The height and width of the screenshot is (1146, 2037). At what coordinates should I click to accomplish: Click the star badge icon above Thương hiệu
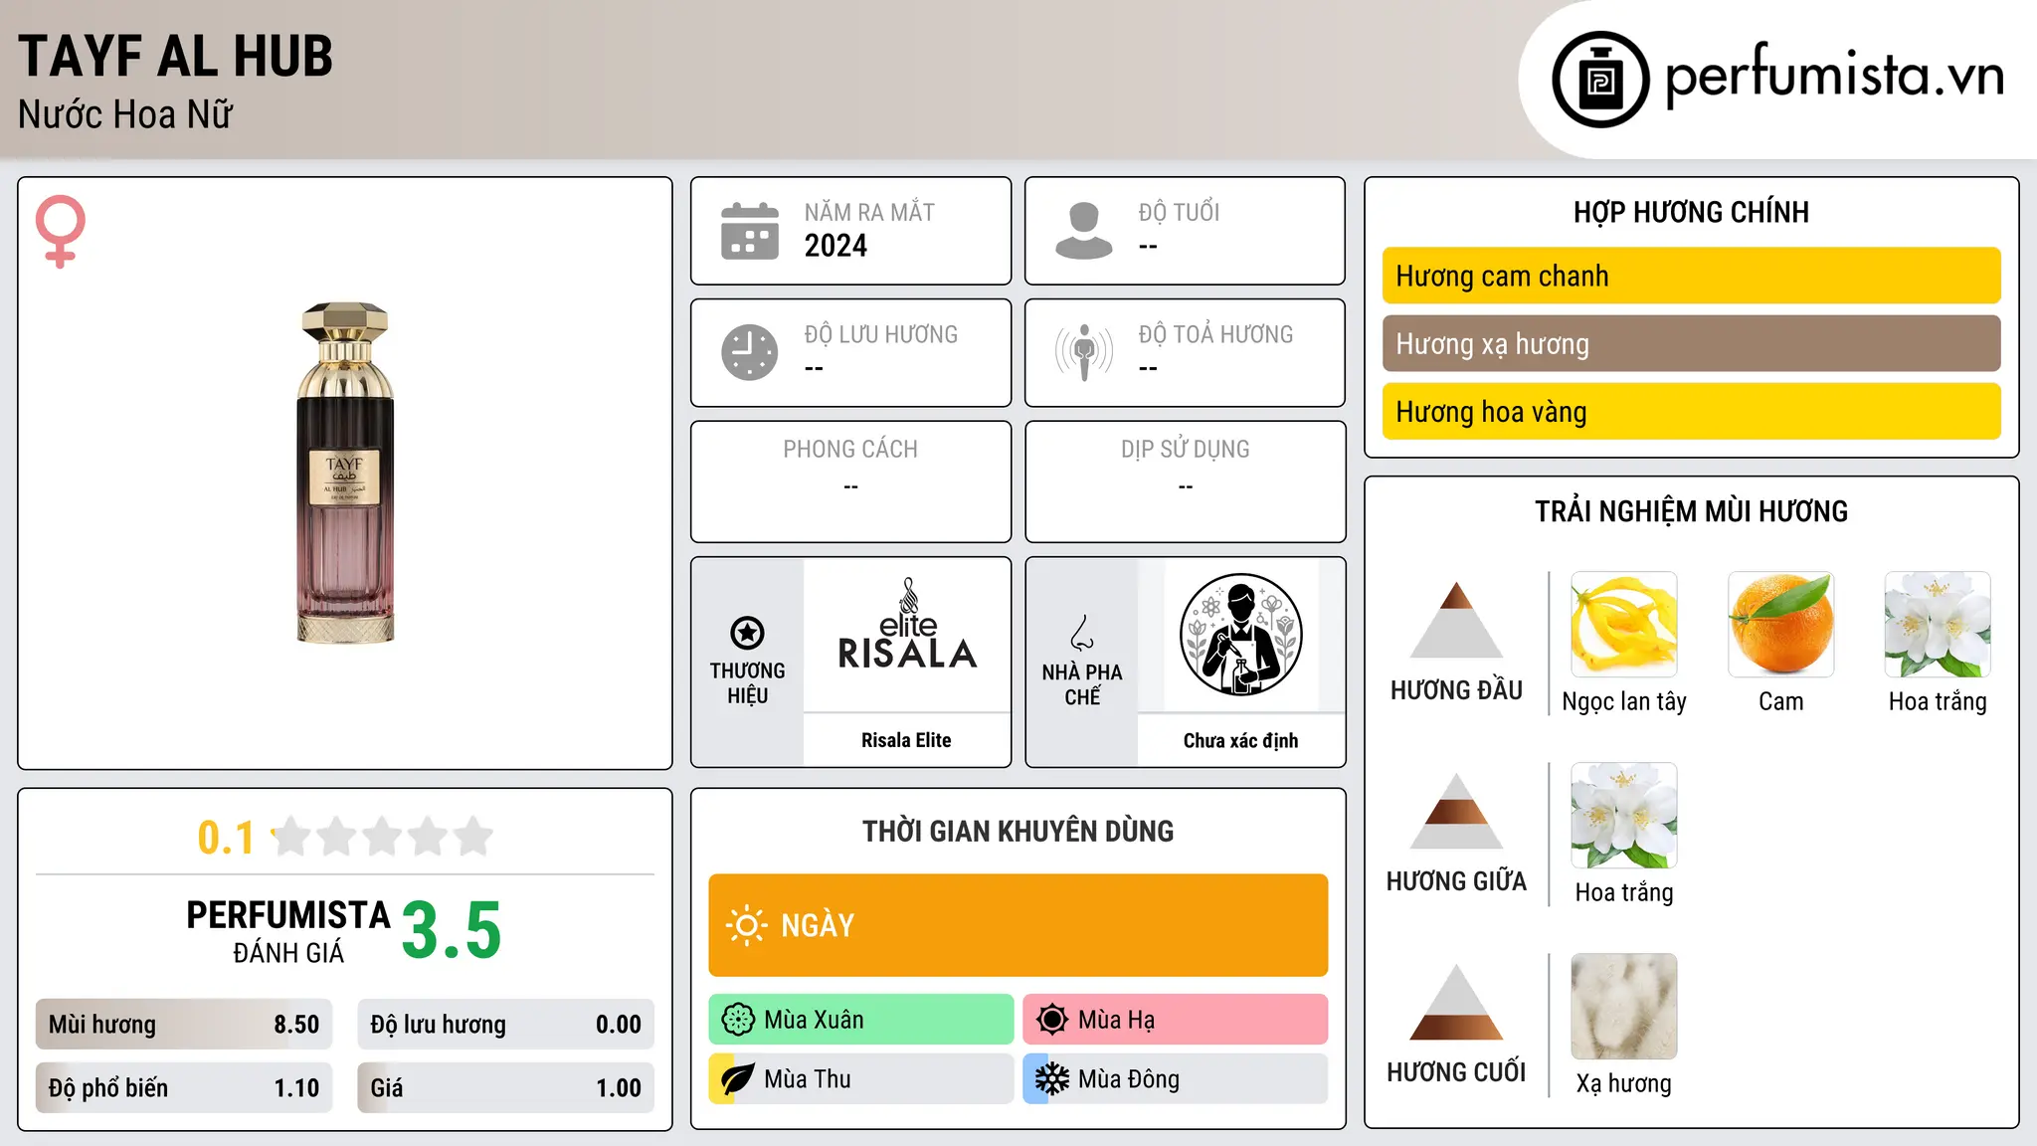pyautogui.click(x=747, y=633)
